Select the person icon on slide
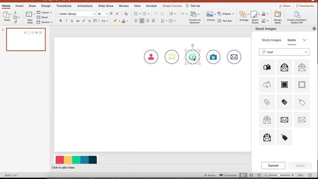 [151, 57]
